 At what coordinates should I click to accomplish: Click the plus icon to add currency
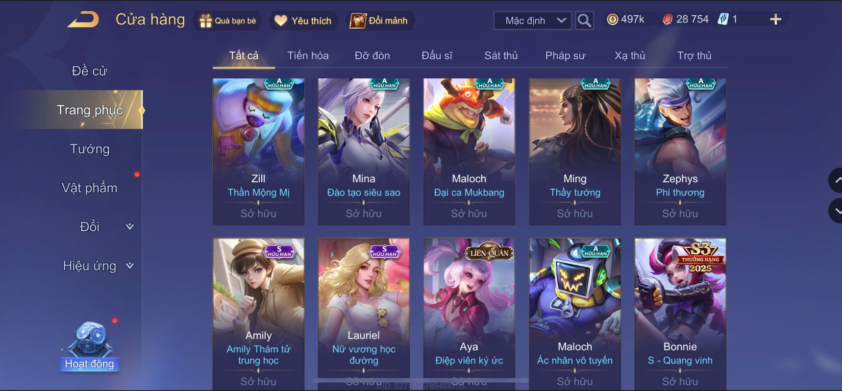click(775, 19)
